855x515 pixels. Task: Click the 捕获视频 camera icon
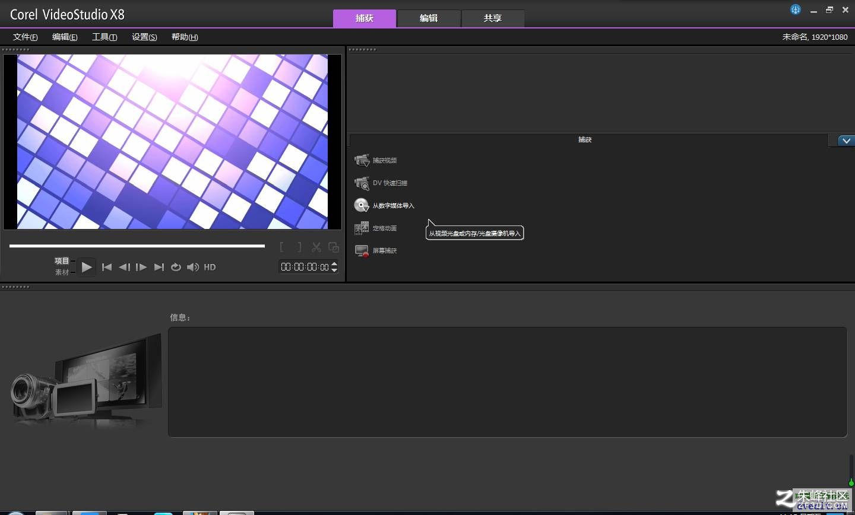click(x=362, y=160)
